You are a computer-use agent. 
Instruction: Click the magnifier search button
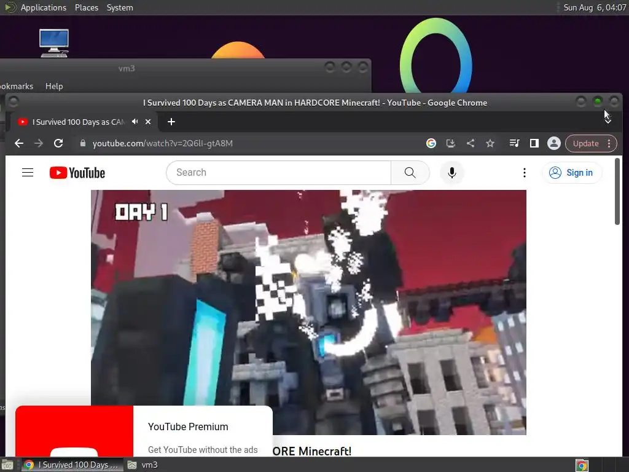(410, 173)
